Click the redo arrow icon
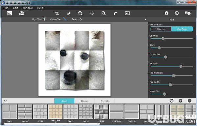 click(x=115, y=13)
